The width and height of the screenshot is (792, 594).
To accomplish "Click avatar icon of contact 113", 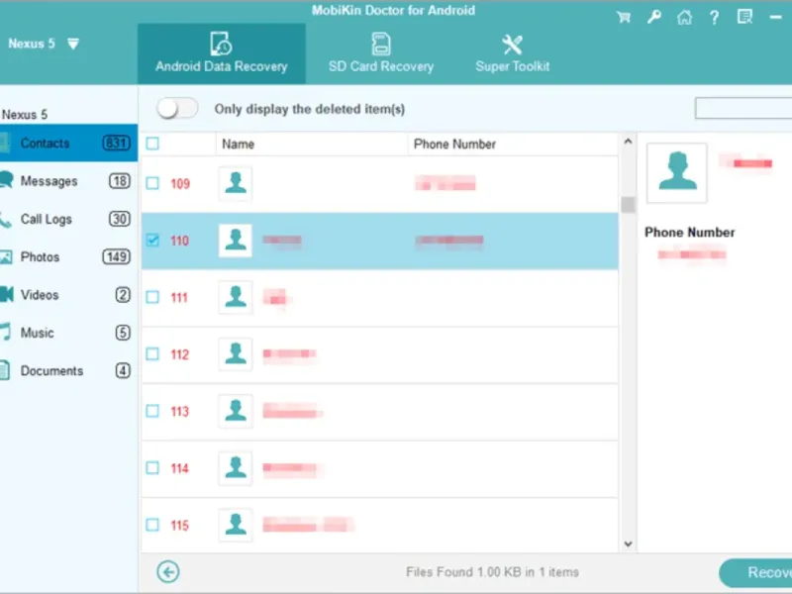I will pos(236,411).
